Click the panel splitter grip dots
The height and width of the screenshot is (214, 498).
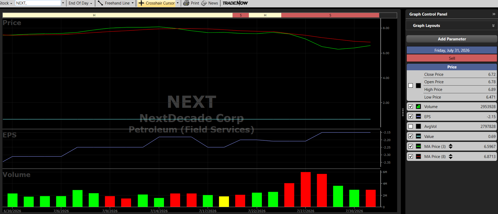click(x=403, y=112)
